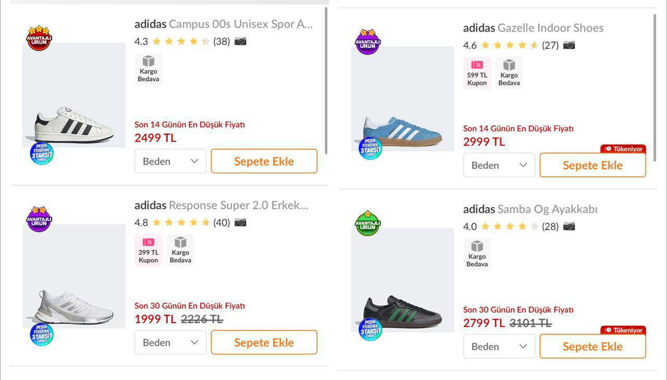Expand Beden dropdown for Samba Og

point(499,347)
